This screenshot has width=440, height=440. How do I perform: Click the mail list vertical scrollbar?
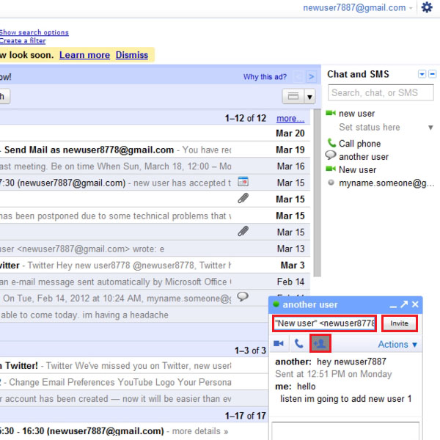point(317,193)
